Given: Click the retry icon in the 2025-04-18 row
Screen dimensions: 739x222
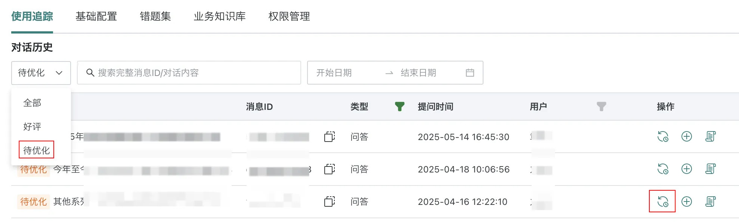Looking at the screenshot, I should click(x=662, y=169).
